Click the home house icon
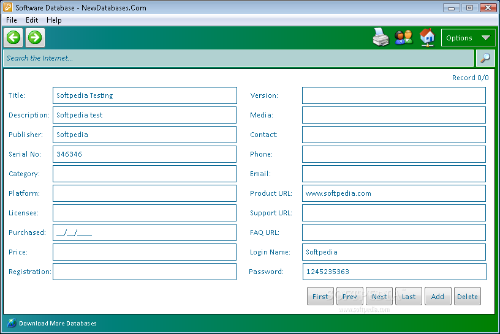The width and height of the screenshot is (500, 334). (x=427, y=37)
